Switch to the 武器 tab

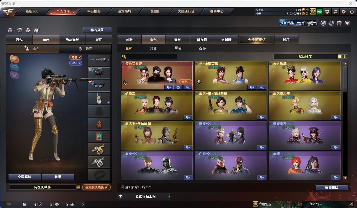pos(129,40)
